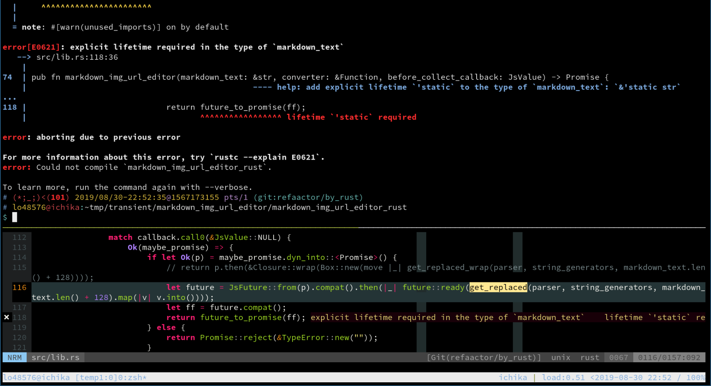
Task: Click the NRM mode indicator in the statusline
Action: 15,357
